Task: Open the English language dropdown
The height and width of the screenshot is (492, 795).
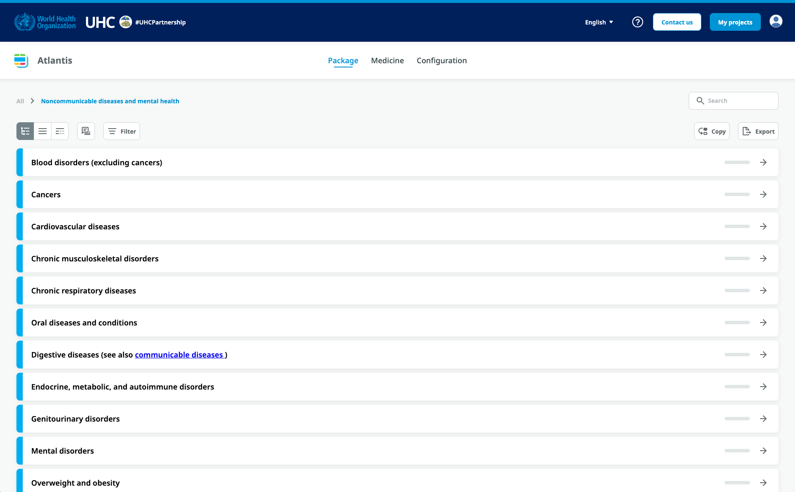Action: pyautogui.click(x=599, y=22)
